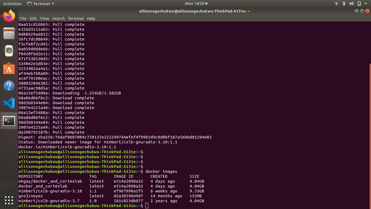Click the terminal cursor at the prompt
This screenshot has height=209, width=371.
(147, 206)
